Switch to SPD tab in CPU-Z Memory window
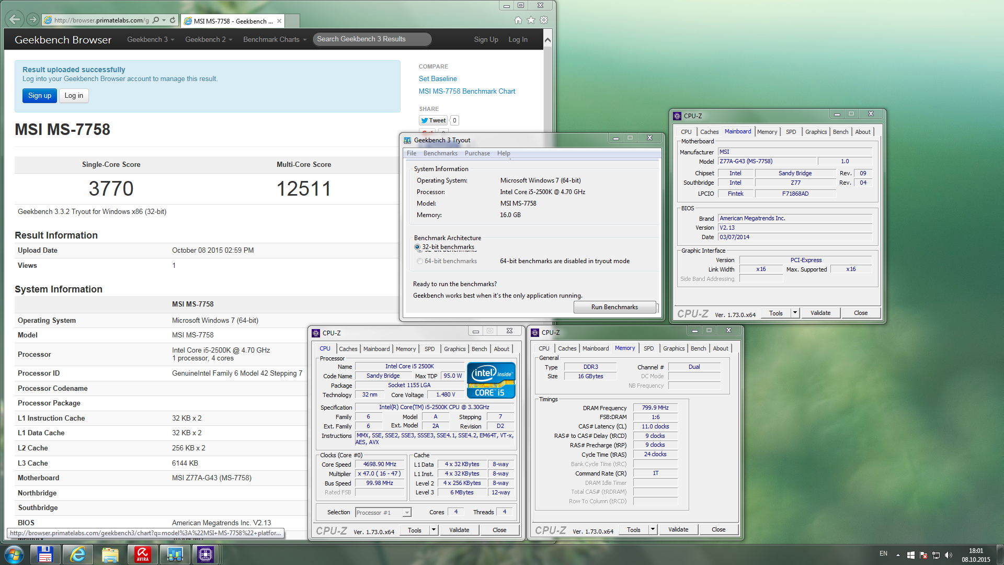Image resolution: width=1004 pixels, height=565 pixels. (x=649, y=348)
